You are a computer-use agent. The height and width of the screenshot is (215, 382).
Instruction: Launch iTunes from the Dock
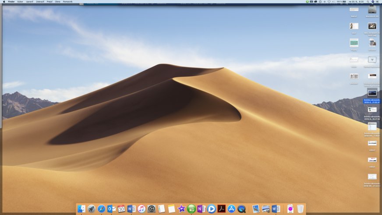point(141,209)
